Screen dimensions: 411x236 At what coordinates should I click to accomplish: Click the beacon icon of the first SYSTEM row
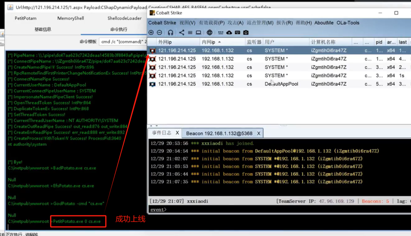tap(152, 51)
